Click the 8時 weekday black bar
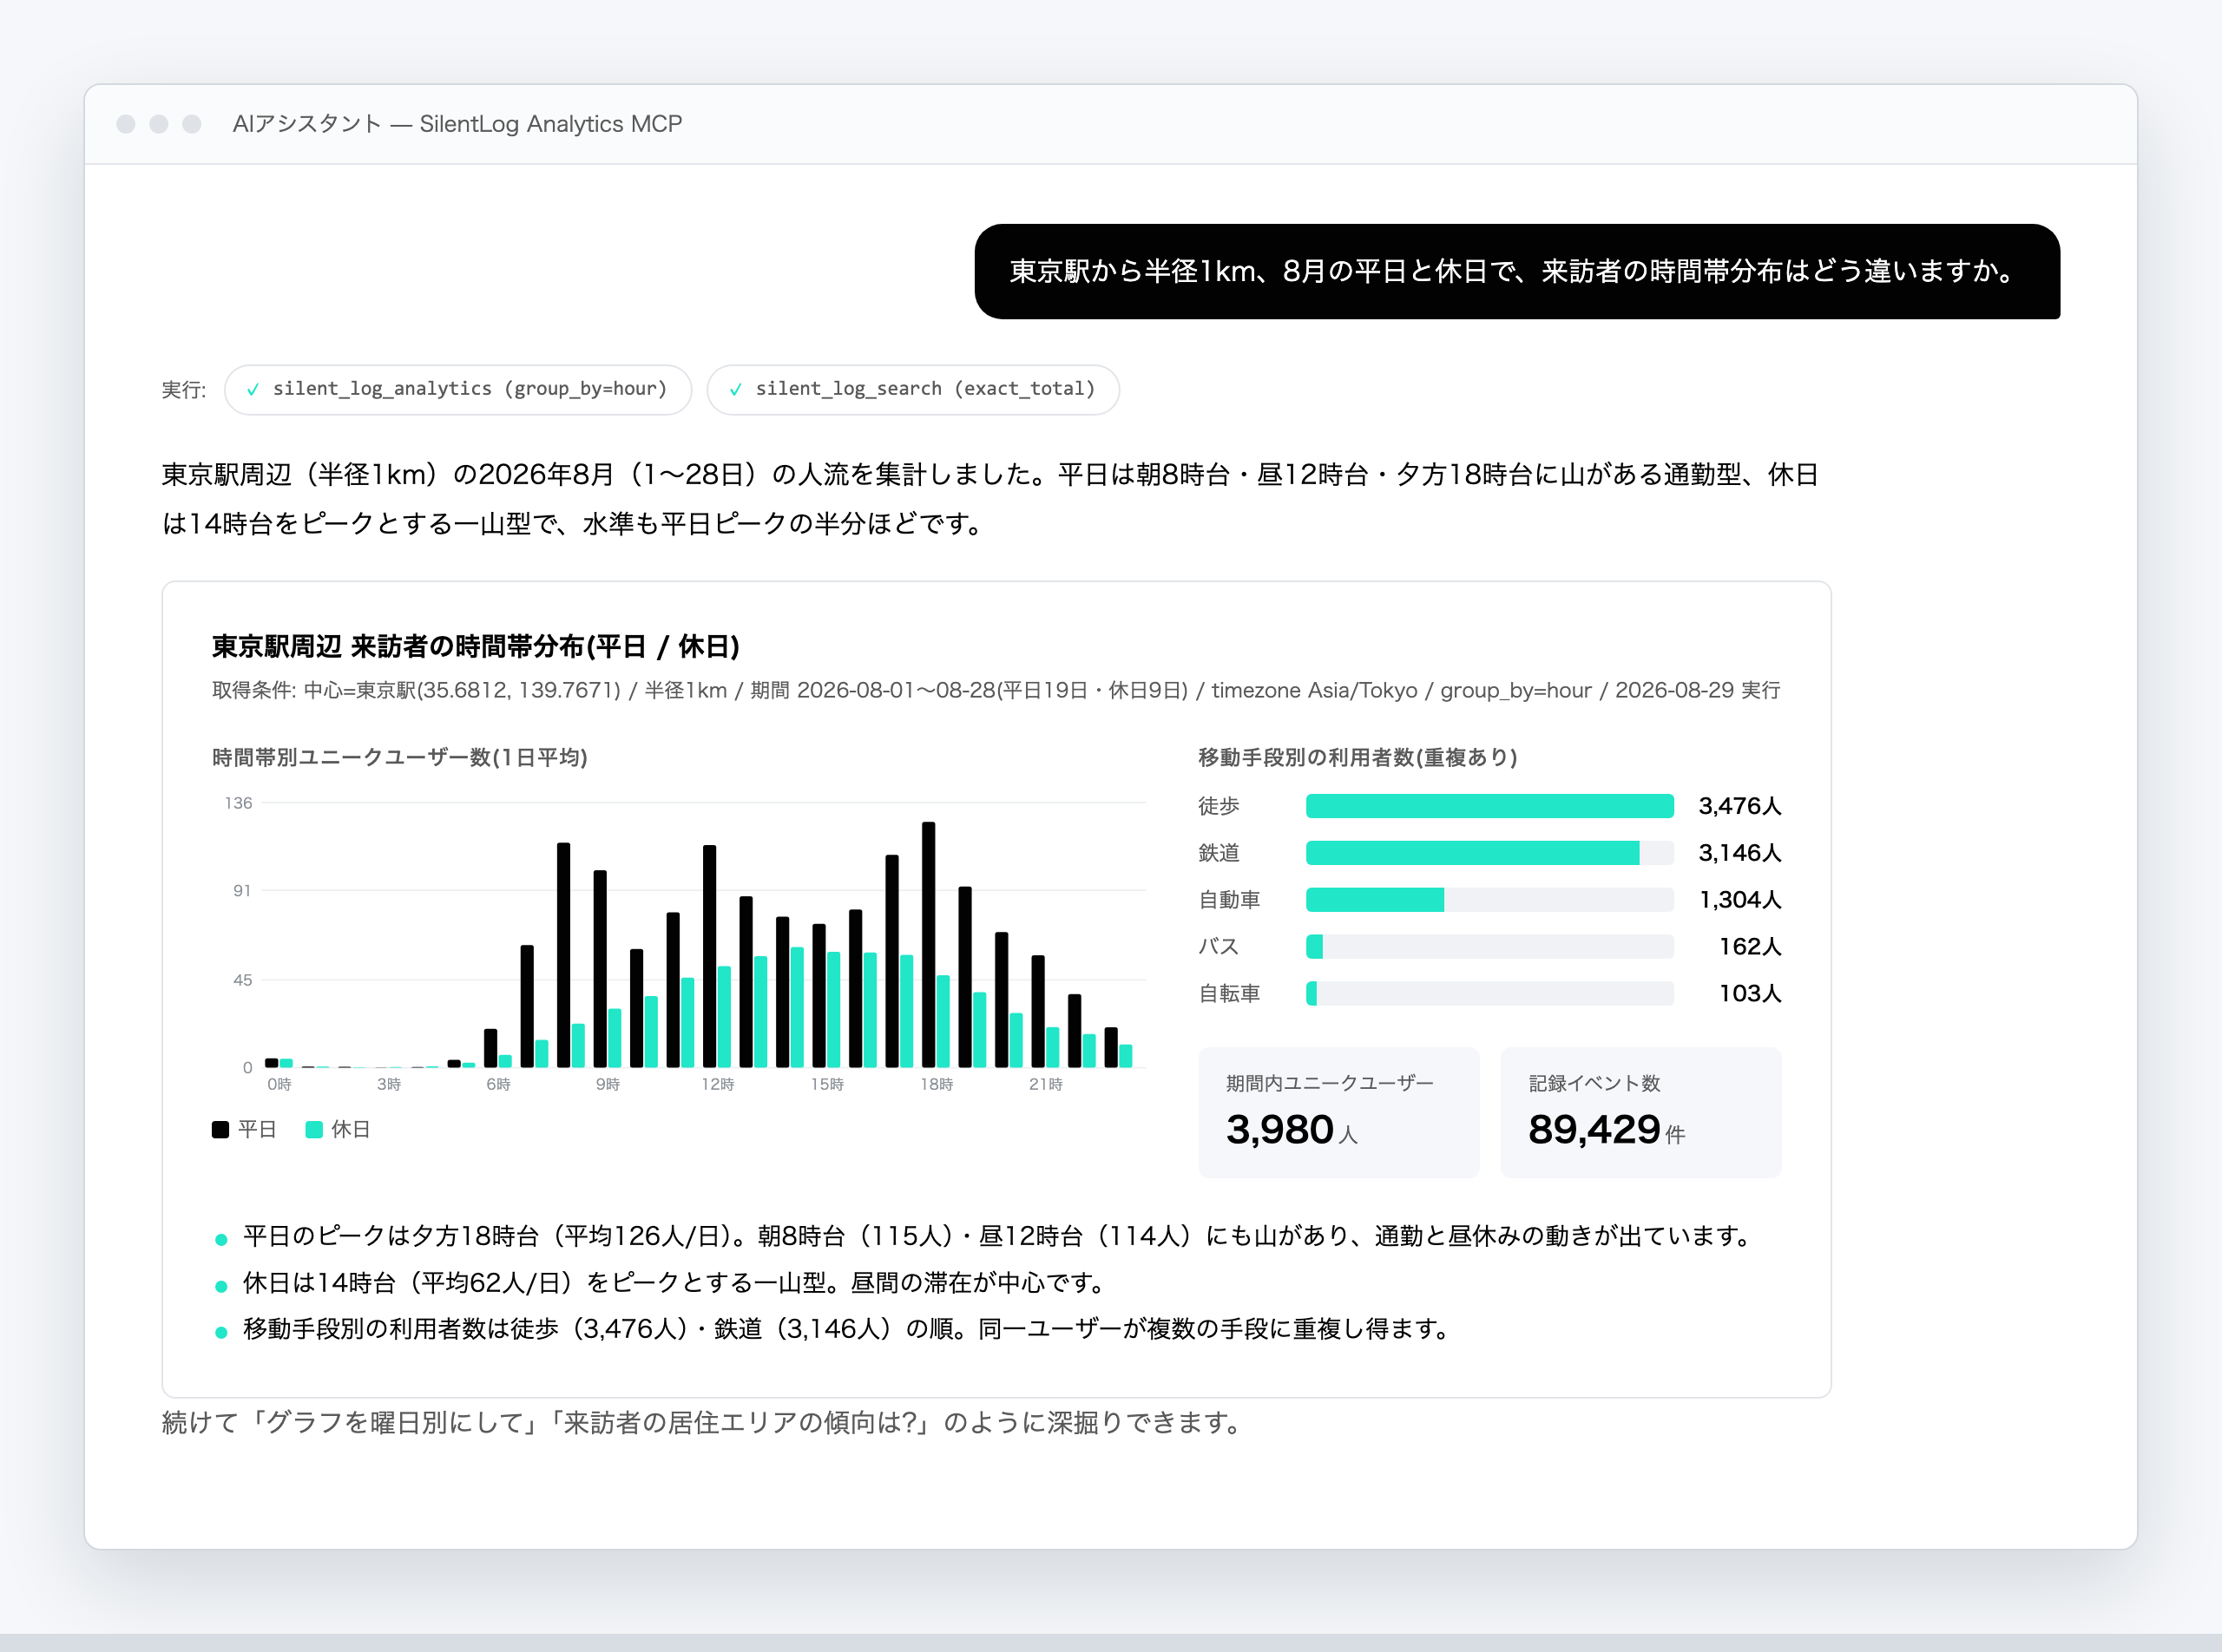 coord(563,955)
